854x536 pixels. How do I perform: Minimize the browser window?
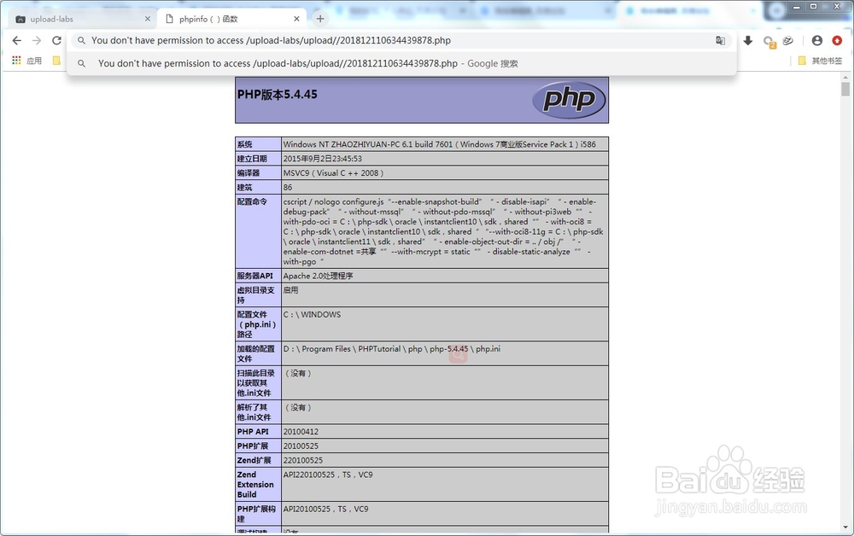point(798,7)
